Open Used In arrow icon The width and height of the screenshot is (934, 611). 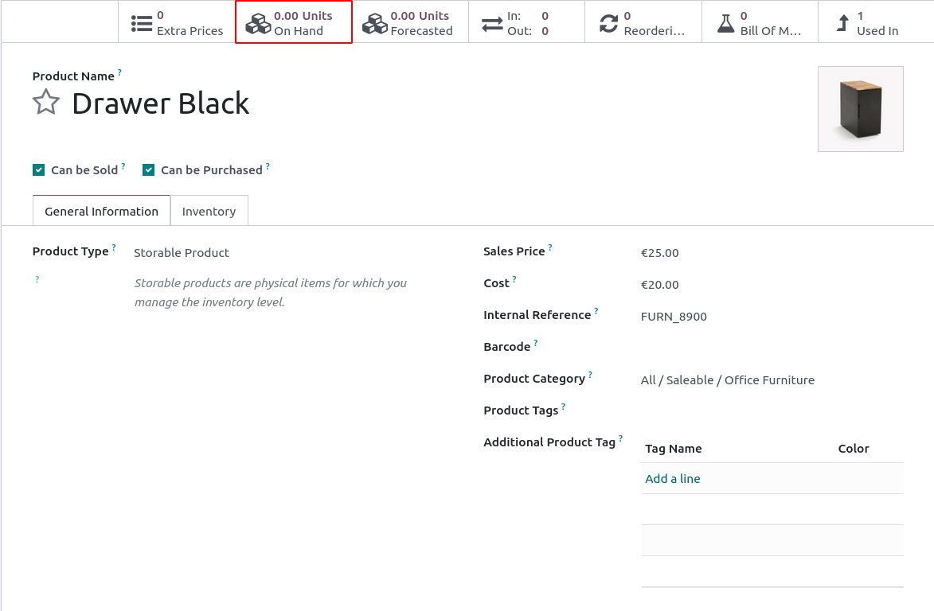coord(842,23)
